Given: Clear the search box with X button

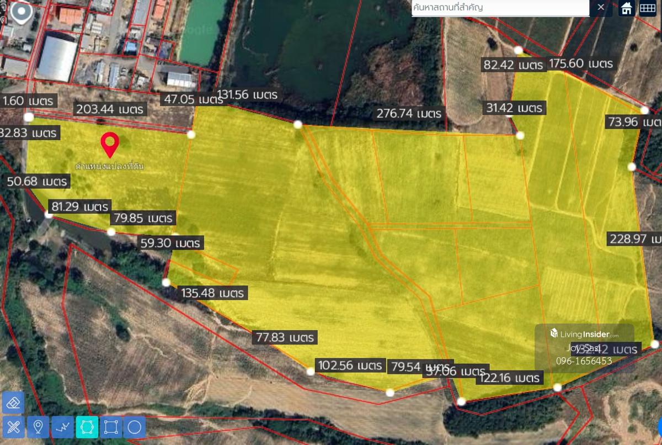Looking at the screenshot, I should [x=601, y=7].
